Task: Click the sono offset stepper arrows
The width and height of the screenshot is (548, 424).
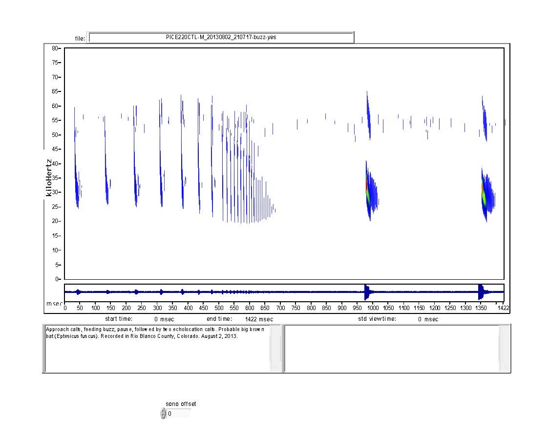Action: tap(163, 414)
